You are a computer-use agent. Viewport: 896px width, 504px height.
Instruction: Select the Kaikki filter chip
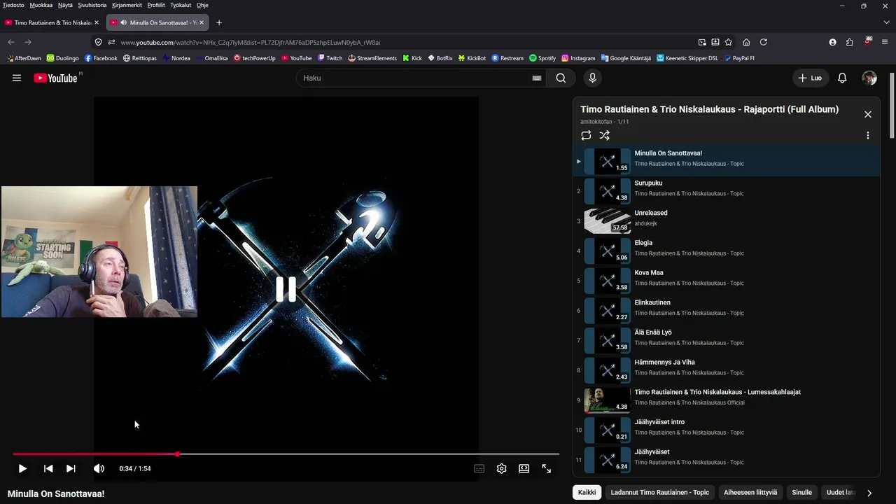[587, 492]
